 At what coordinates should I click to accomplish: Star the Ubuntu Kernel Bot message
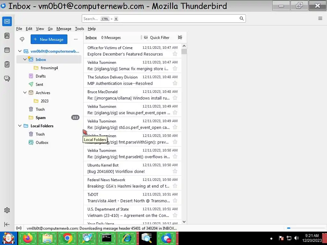tap(175, 171)
